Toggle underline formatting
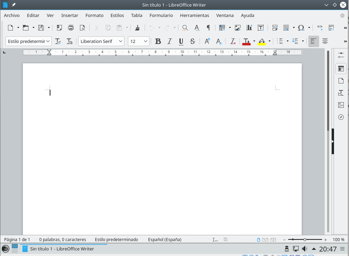This screenshot has width=349, height=256. tap(181, 41)
